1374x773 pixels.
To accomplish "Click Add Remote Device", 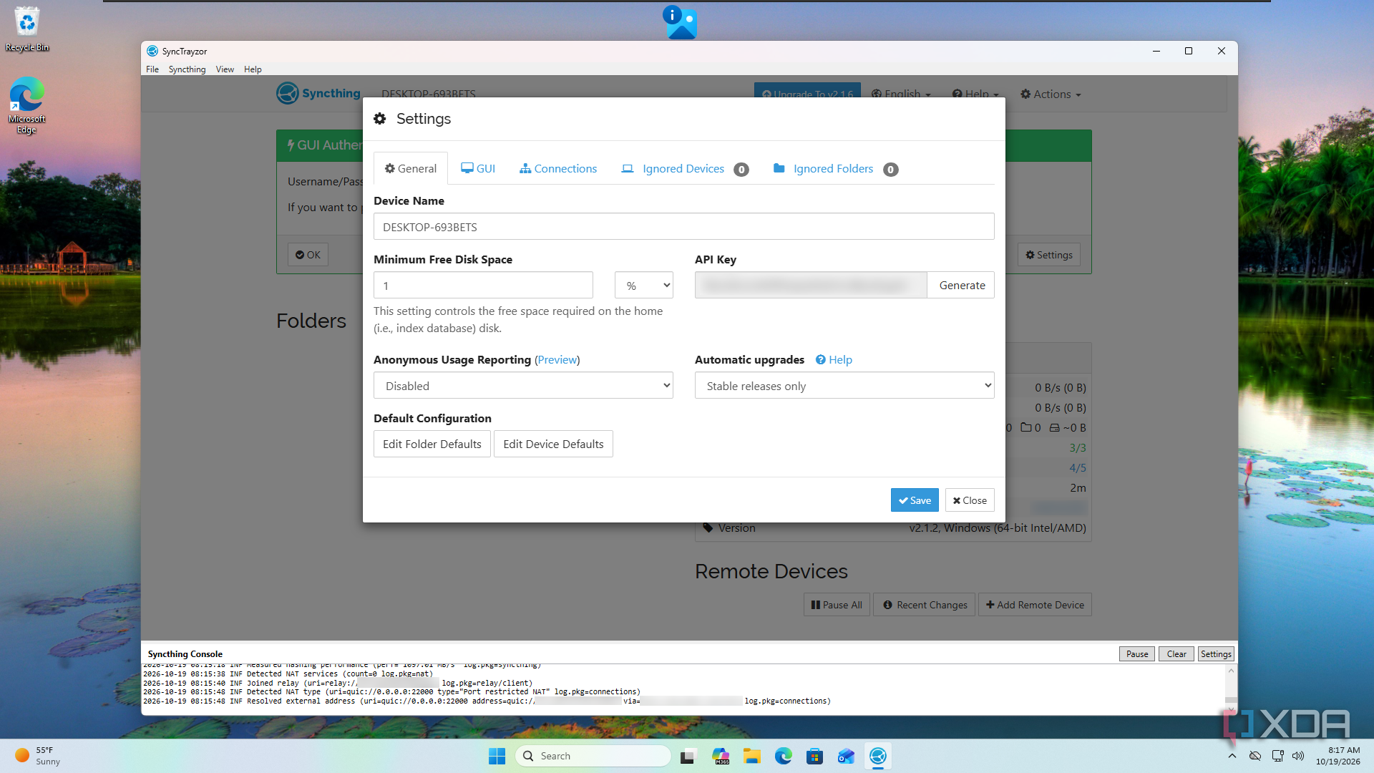I will coord(1034,605).
